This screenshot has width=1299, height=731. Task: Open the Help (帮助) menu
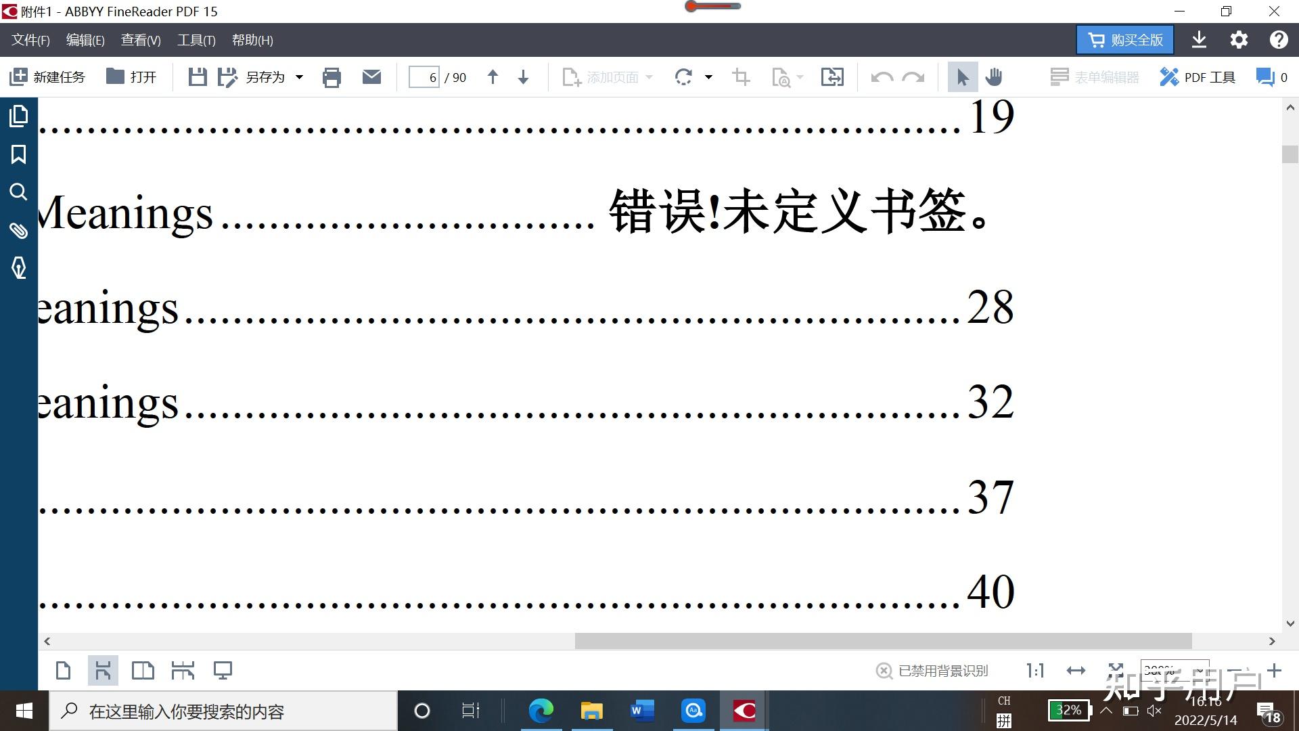point(252,40)
